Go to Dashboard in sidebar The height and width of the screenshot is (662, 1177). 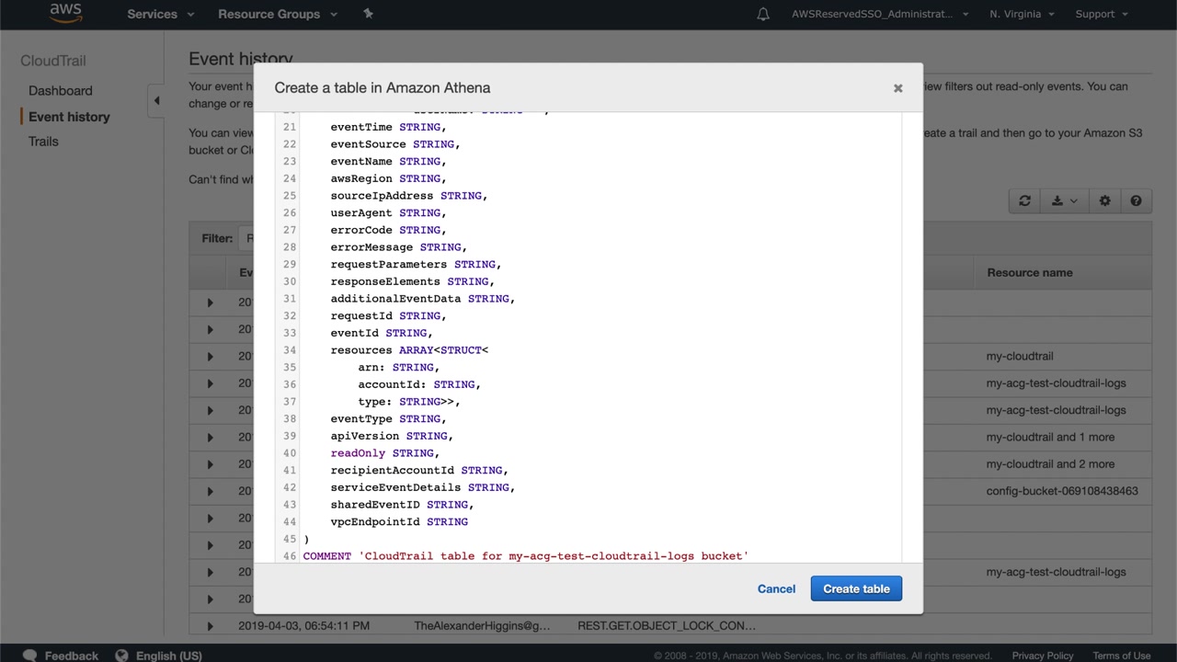coord(60,90)
